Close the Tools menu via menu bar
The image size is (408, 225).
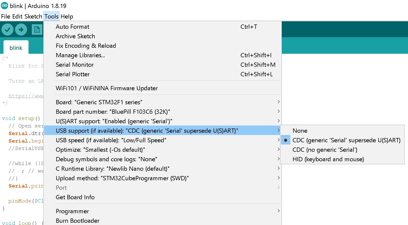click(52, 16)
